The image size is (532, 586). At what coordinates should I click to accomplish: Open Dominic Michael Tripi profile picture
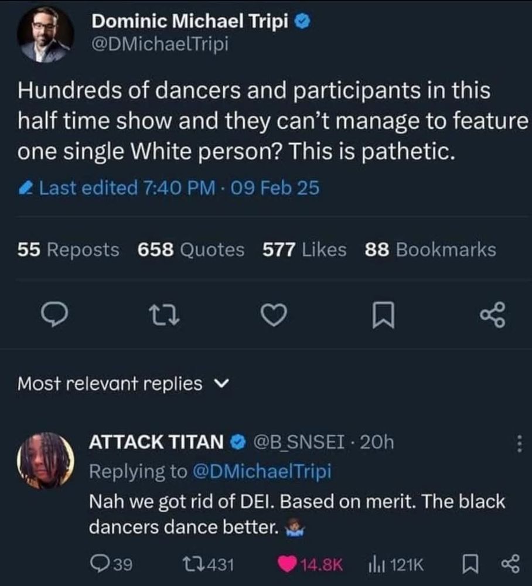tap(45, 34)
